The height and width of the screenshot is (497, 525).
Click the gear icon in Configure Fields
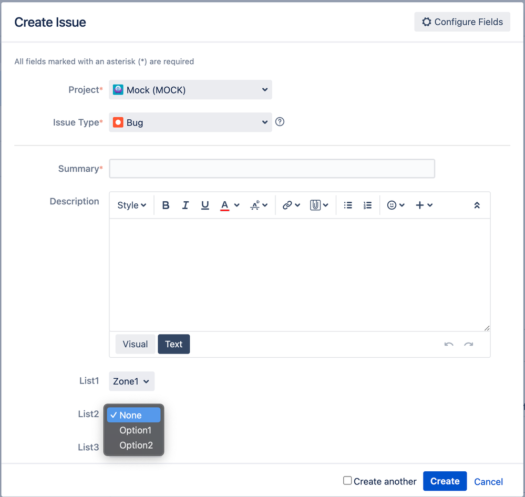tap(426, 22)
